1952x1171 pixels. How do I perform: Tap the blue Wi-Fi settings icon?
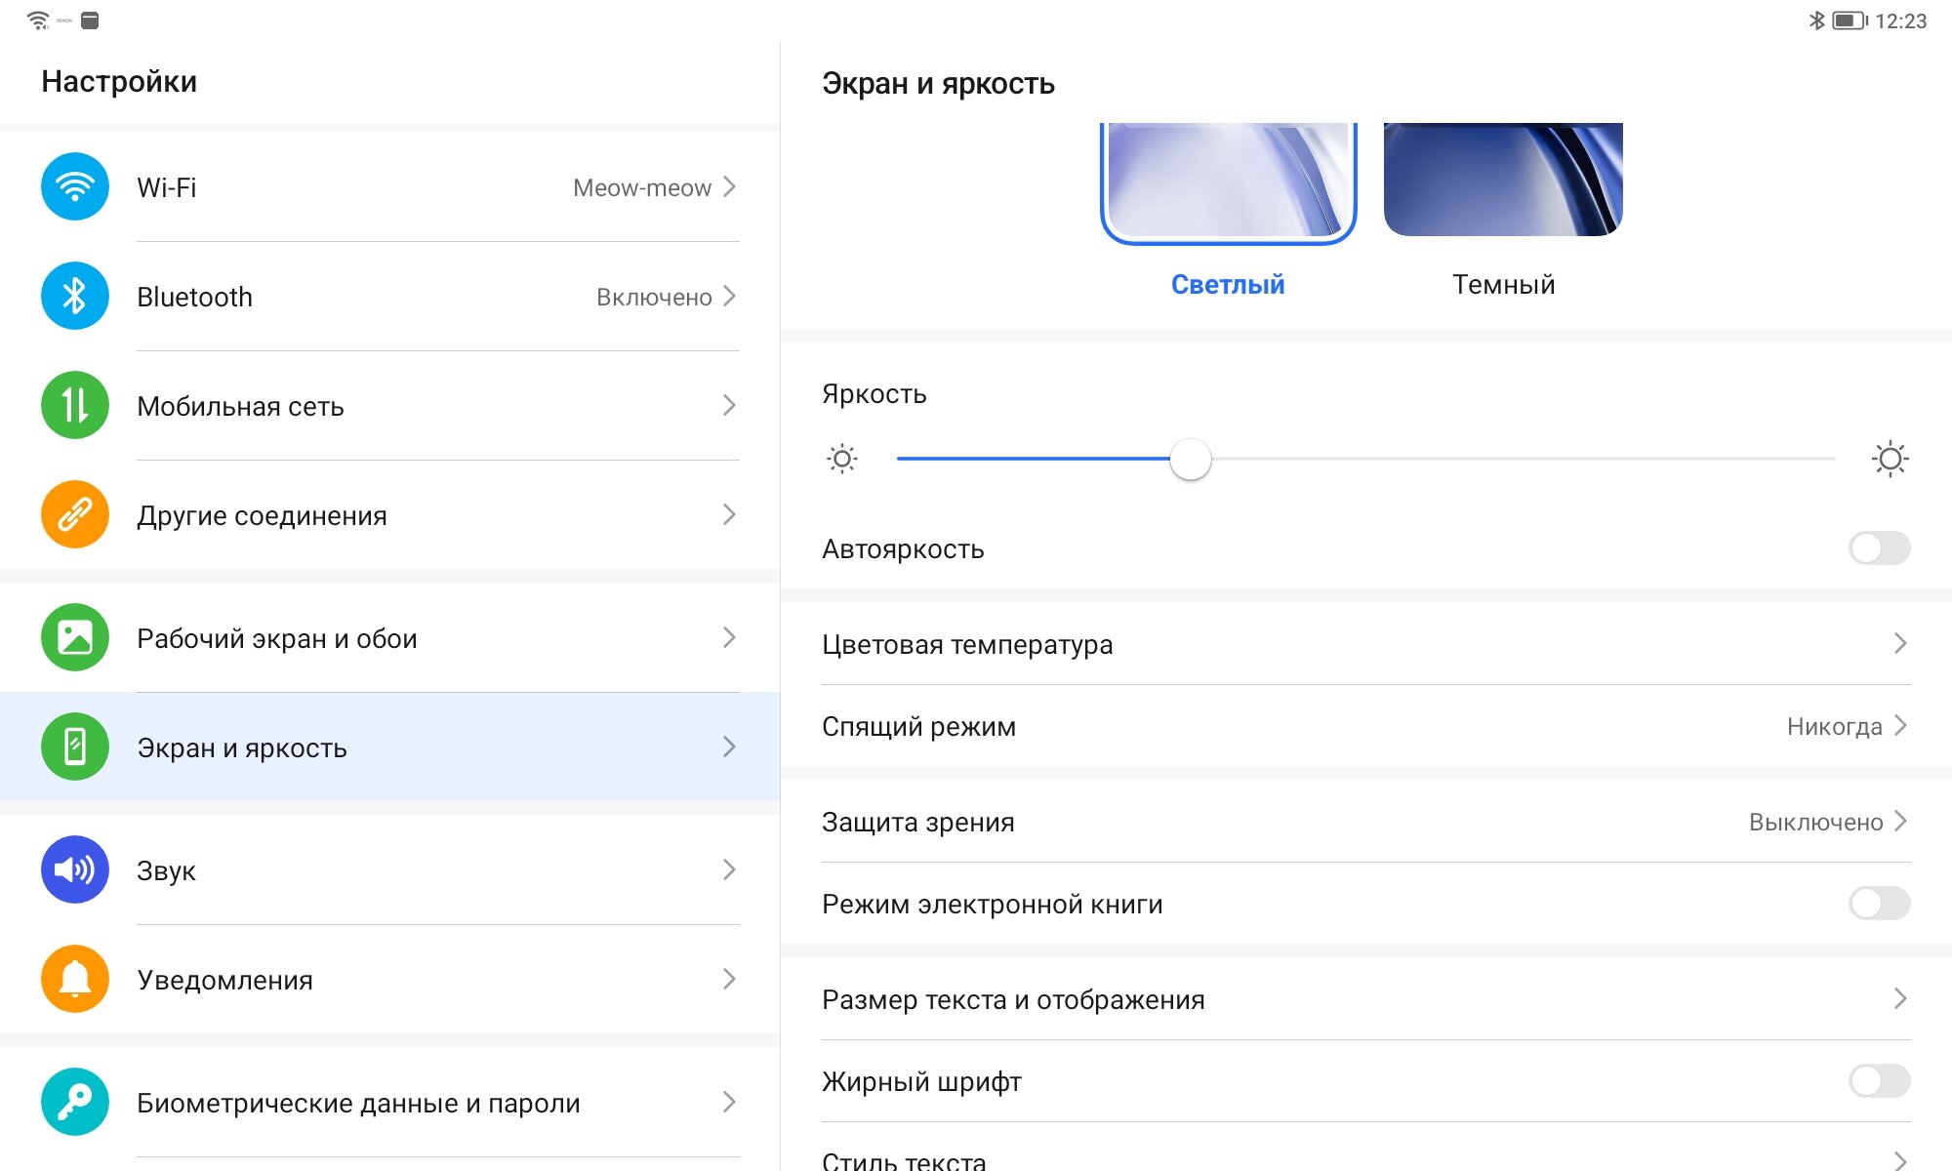[x=75, y=186]
